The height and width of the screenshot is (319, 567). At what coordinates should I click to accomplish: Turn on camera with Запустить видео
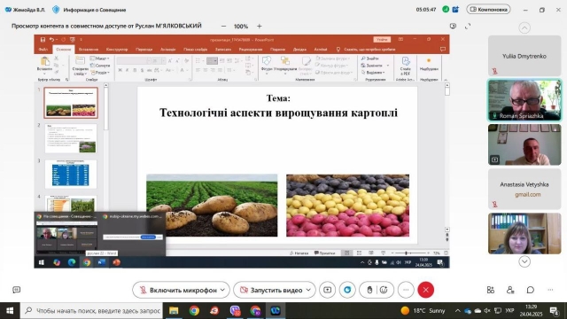click(x=272, y=290)
